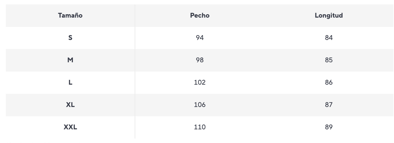The height and width of the screenshot is (143, 394).
Task: Select the XL size row label
Action: pos(70,105)
